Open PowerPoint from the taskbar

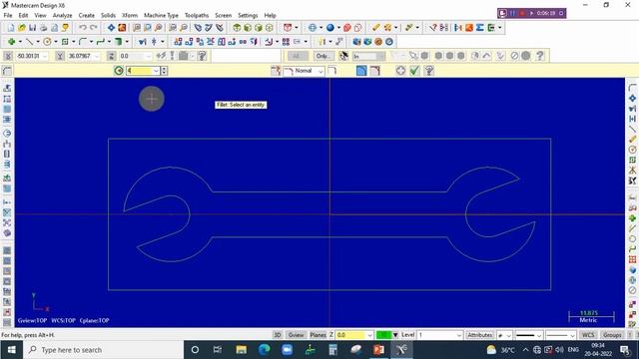click(378, 350)
